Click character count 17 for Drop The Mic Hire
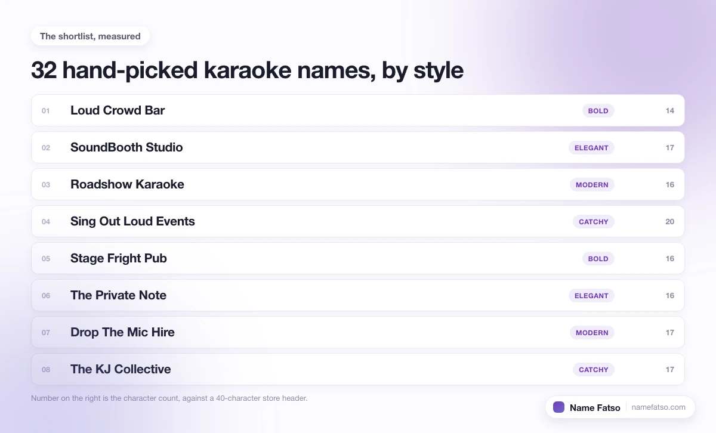 pos(670,333)
